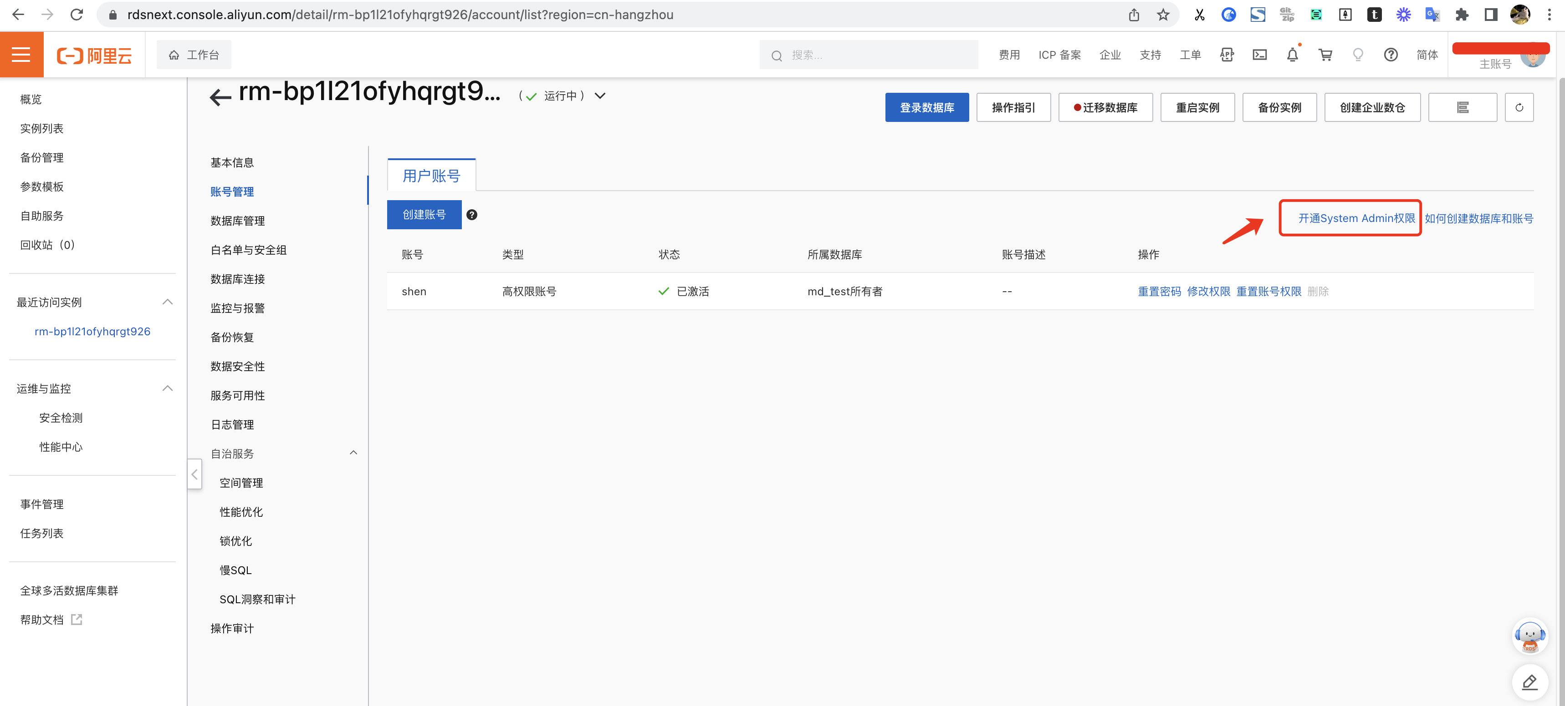Switch to the 用户账号 tab

pyautogui.click(x=431, y=176)
